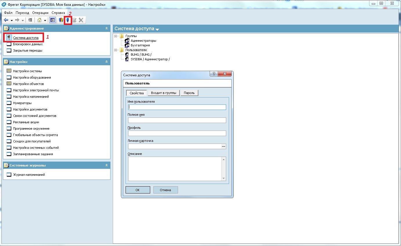Collapse the Системные журналы panel
Viewport: 401px width, 246px height.
[x=106, y=165]
